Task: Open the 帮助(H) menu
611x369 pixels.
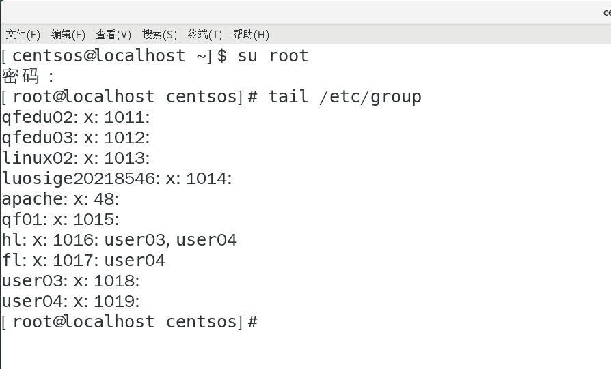Action: pyautogui.click(x=251, y=34)
